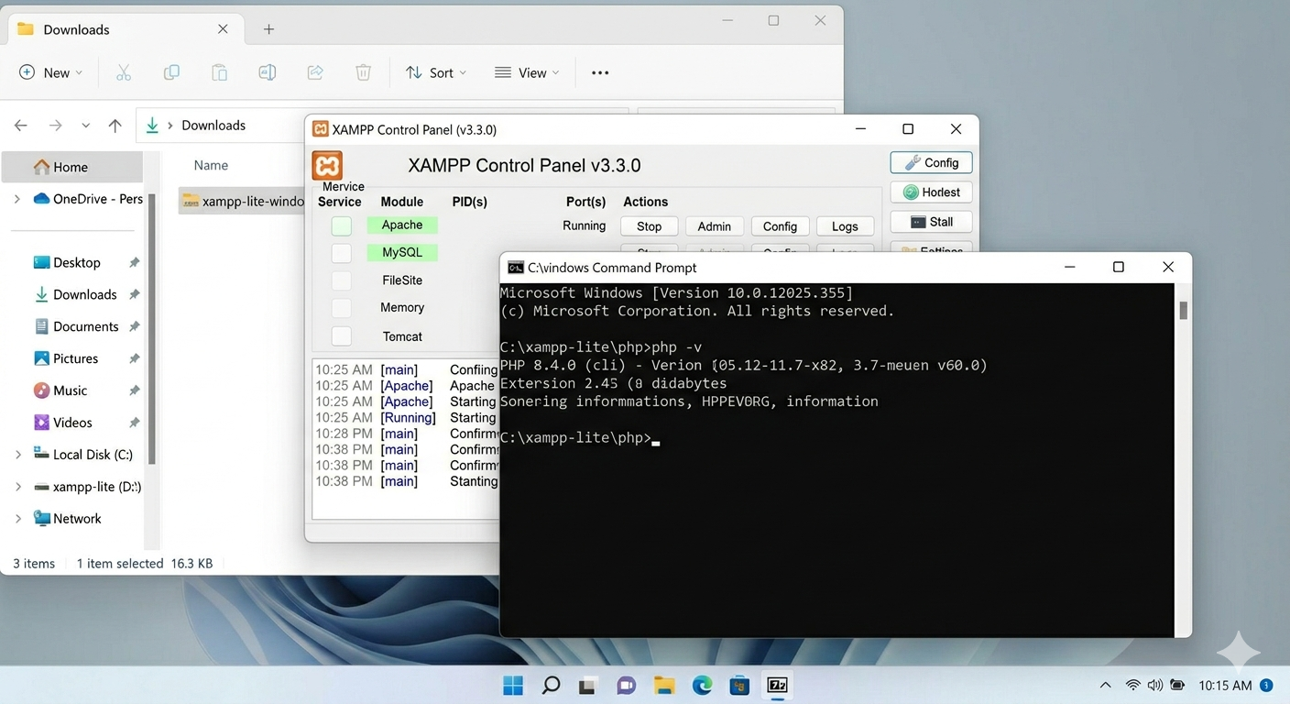Image resolution: width=1290 pixels, height=704 pixels.
Task: Open the See more ellipsis in Explorer
Action: (x=600, y=72)
